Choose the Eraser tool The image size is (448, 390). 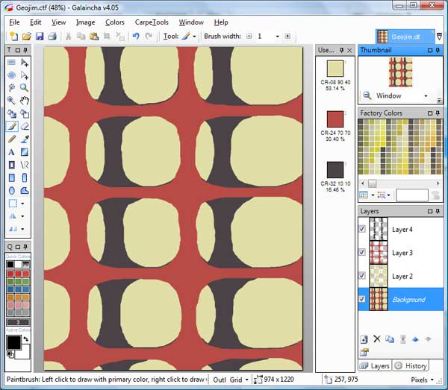(25, 126)
